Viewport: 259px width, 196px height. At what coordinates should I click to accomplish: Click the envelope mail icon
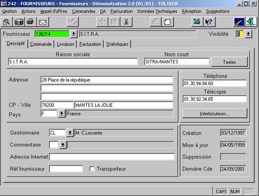42,21
